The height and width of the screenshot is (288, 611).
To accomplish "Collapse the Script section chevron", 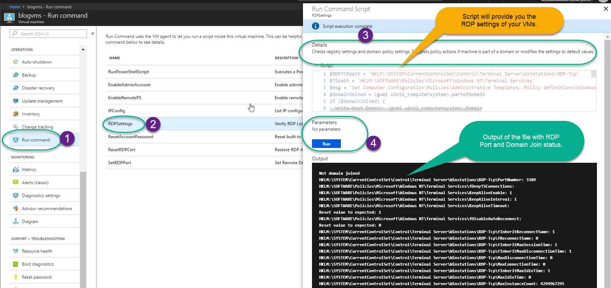I will [x=316, y=65].
